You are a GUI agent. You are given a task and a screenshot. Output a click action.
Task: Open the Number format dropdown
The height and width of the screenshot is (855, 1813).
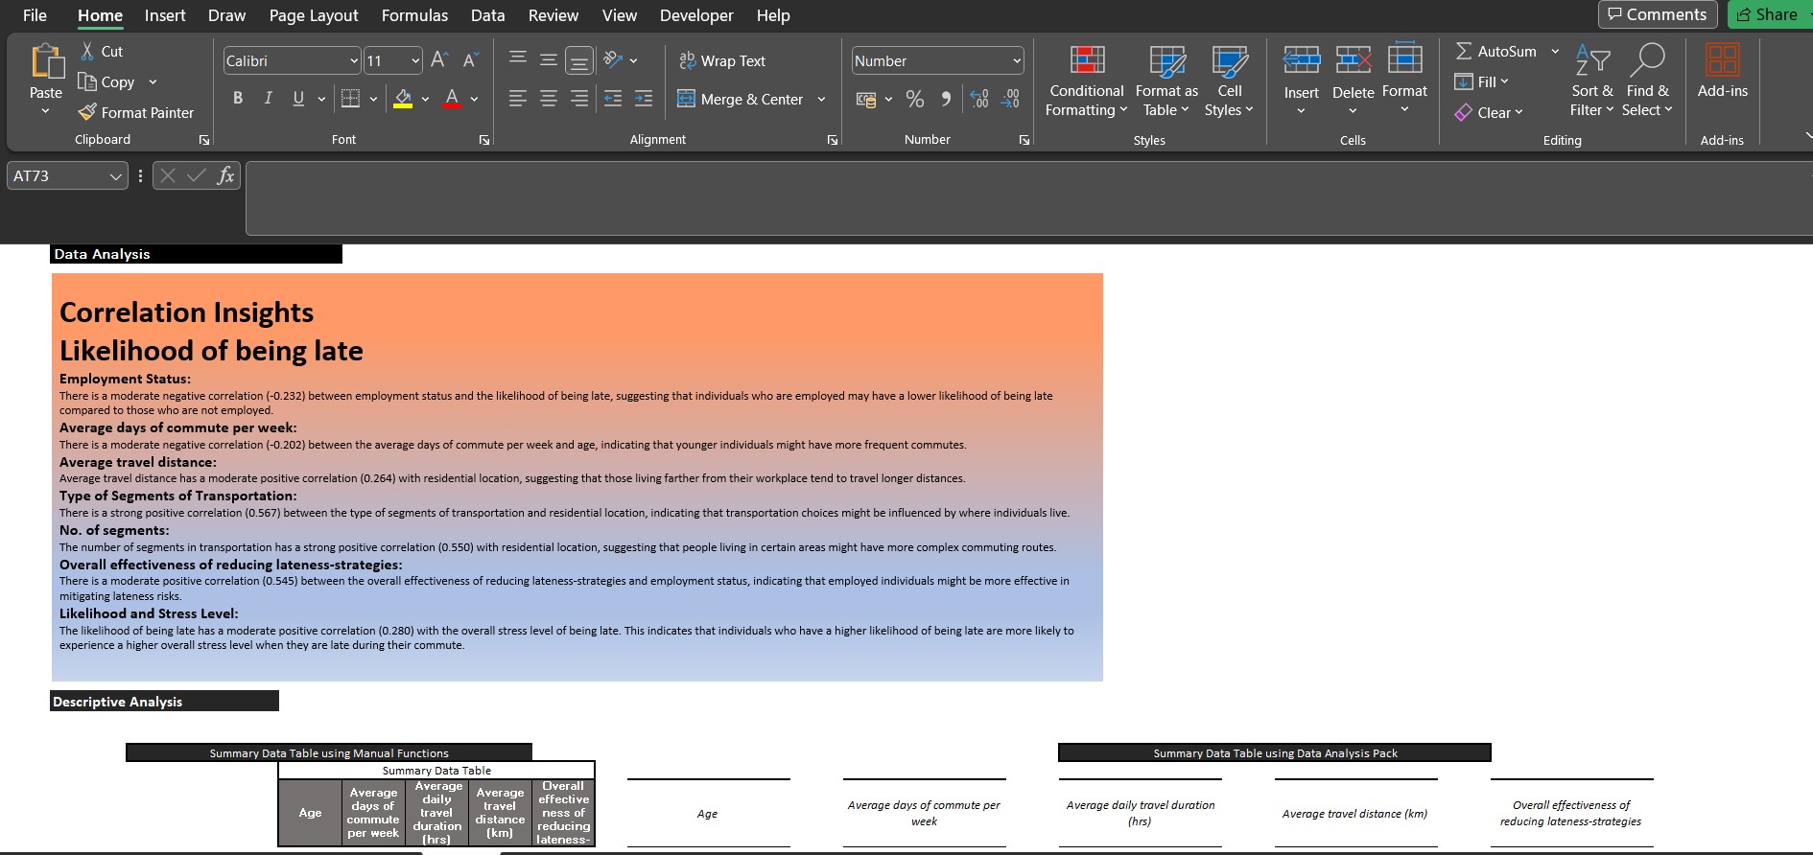click(x=1016, y=60)
